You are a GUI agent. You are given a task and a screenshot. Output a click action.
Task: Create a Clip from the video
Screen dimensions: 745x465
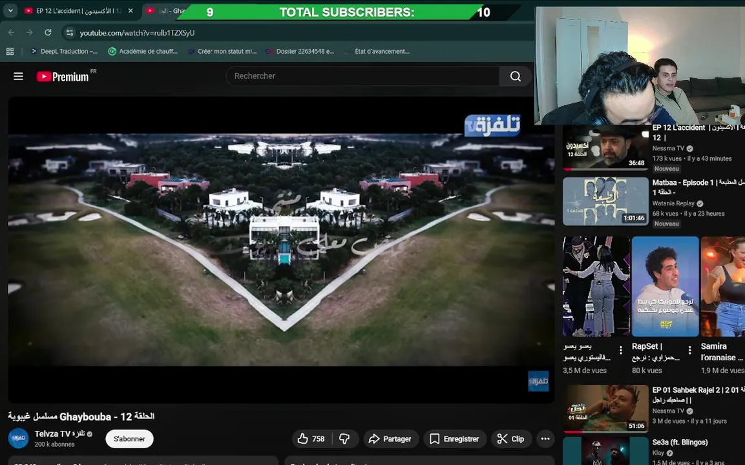[510, 439]
